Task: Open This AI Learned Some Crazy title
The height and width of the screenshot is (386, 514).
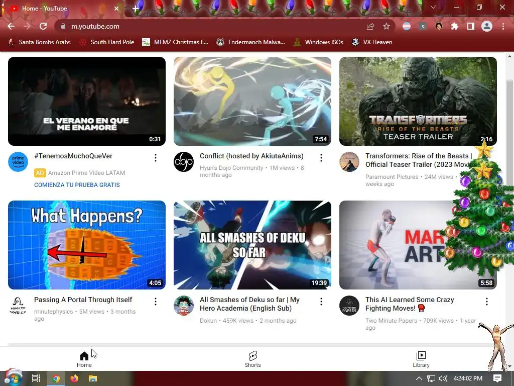Action: point(410,304)
